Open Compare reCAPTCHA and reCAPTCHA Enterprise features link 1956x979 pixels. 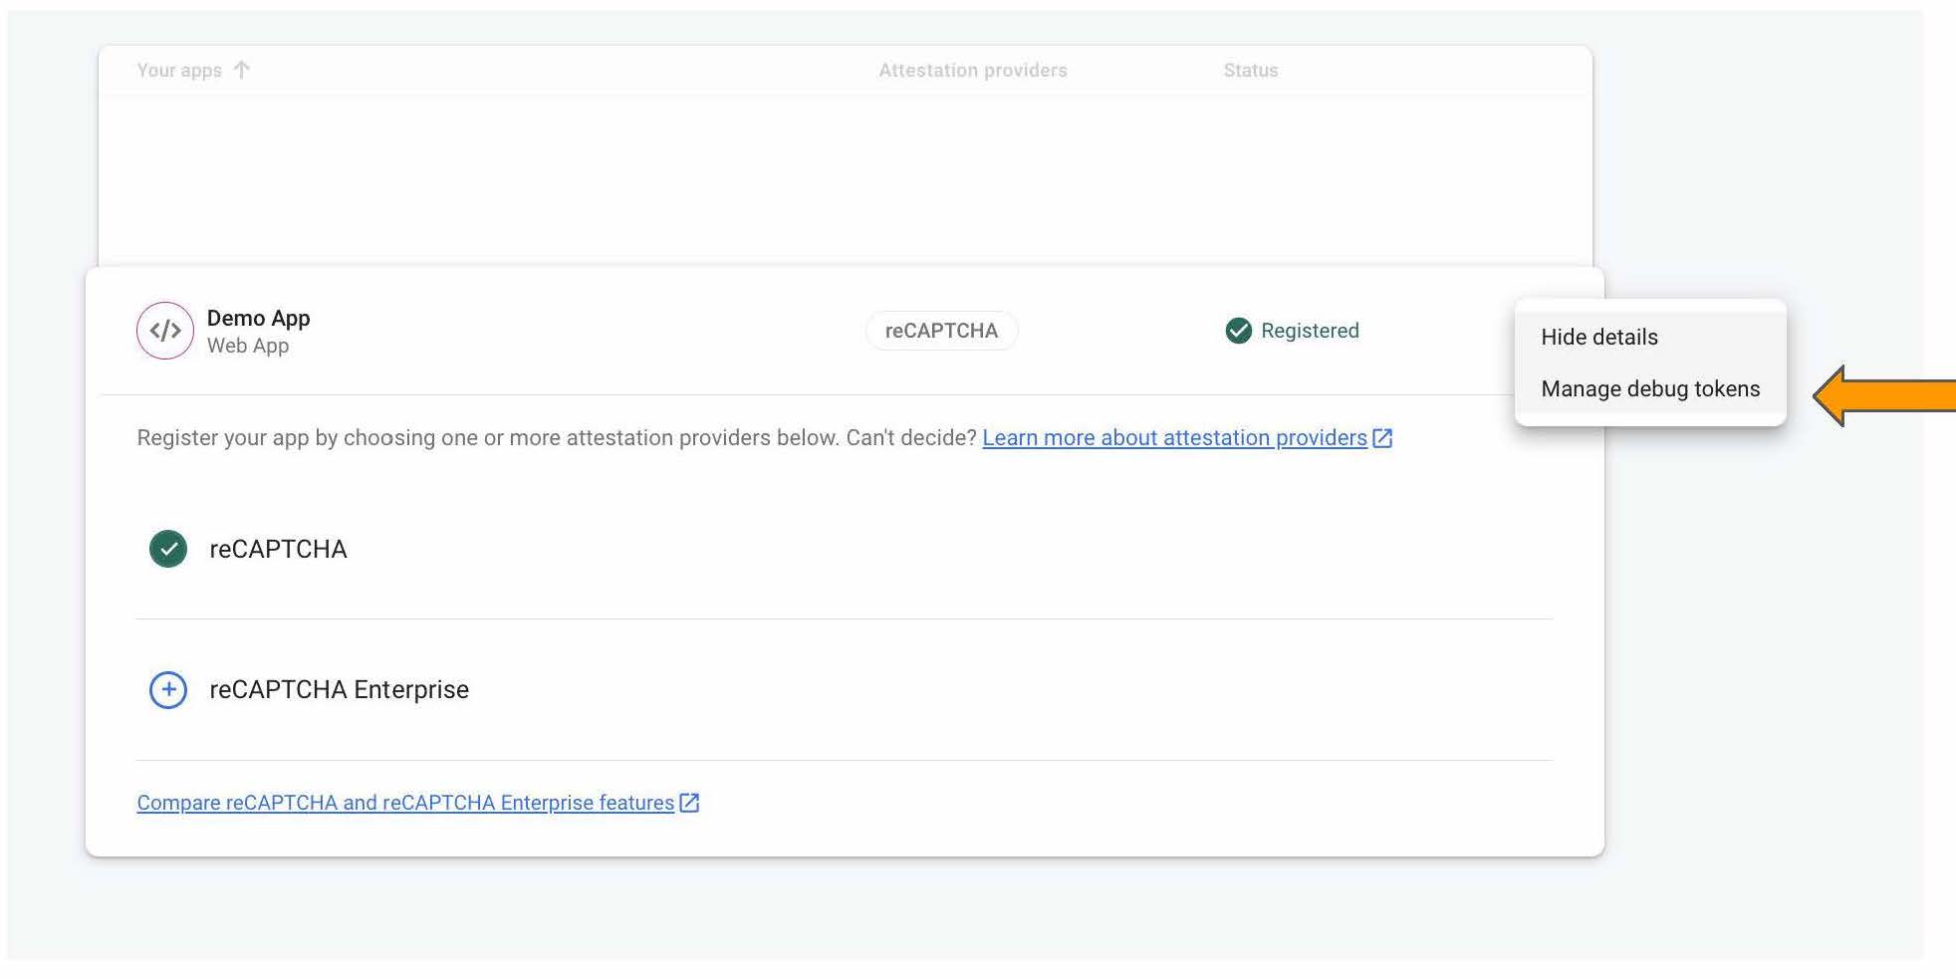click(x=405, y=803)
